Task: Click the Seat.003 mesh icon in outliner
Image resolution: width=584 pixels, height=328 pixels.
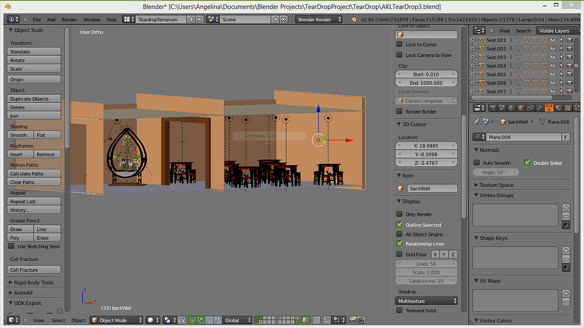Action: click(x=481, y=57)
